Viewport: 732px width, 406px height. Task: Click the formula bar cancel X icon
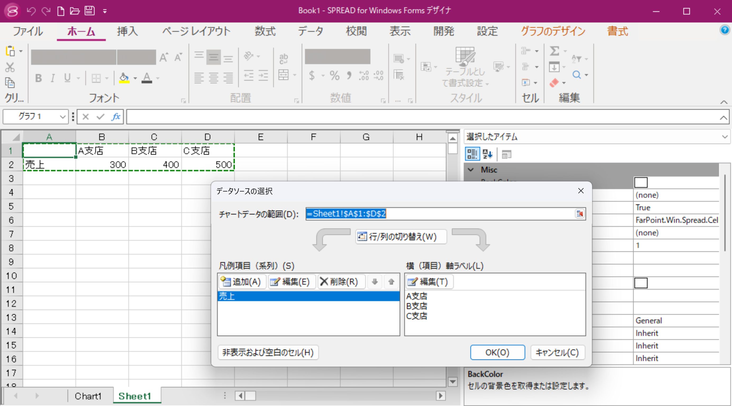coord(85,116)
